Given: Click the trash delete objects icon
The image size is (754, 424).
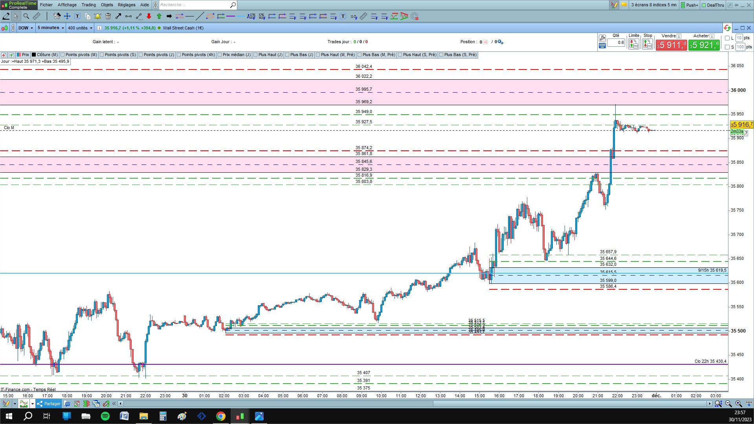Looking at the screenshot, I should pyautogui.click(x=108, y=16).
